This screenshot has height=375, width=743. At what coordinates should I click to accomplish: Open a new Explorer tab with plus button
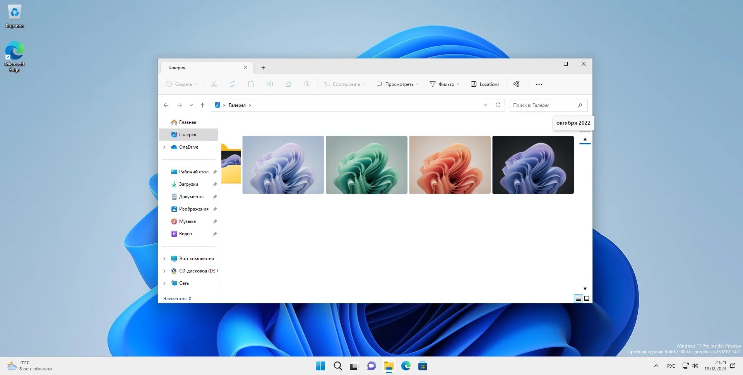click(x=263, y=67)
